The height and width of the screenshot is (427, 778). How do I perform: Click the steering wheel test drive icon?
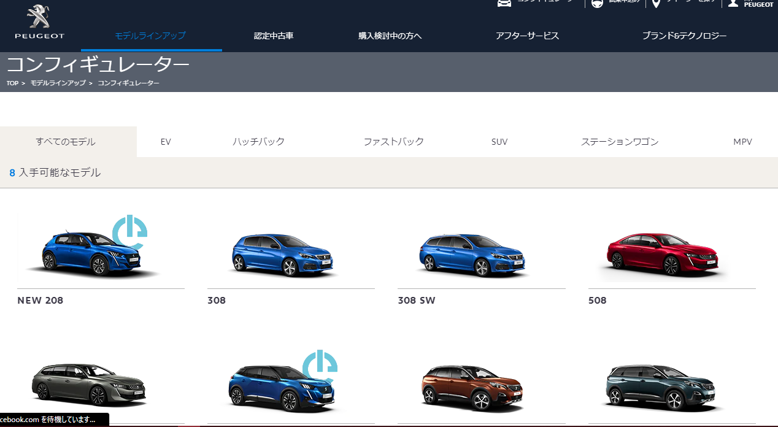coord(596,4)
